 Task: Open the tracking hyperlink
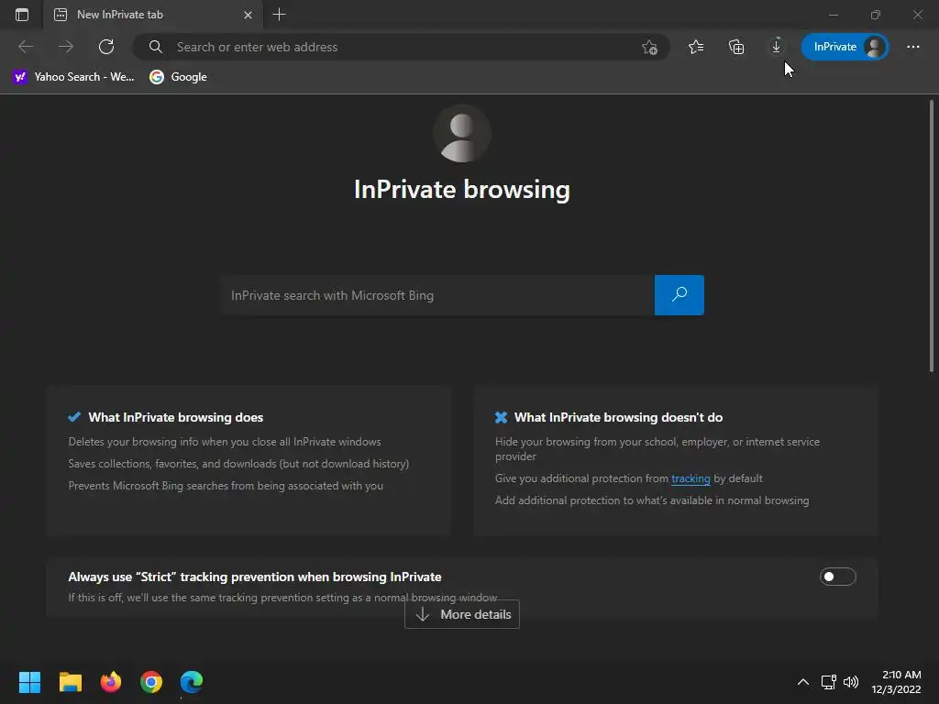tap(690, 478)
